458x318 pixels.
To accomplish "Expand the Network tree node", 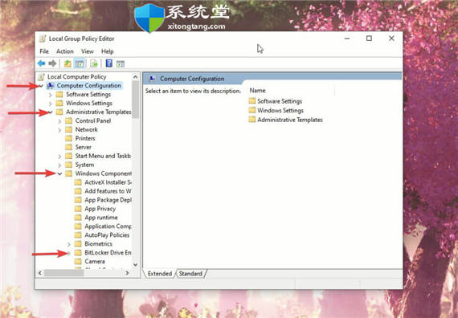I will coord(59,129).
